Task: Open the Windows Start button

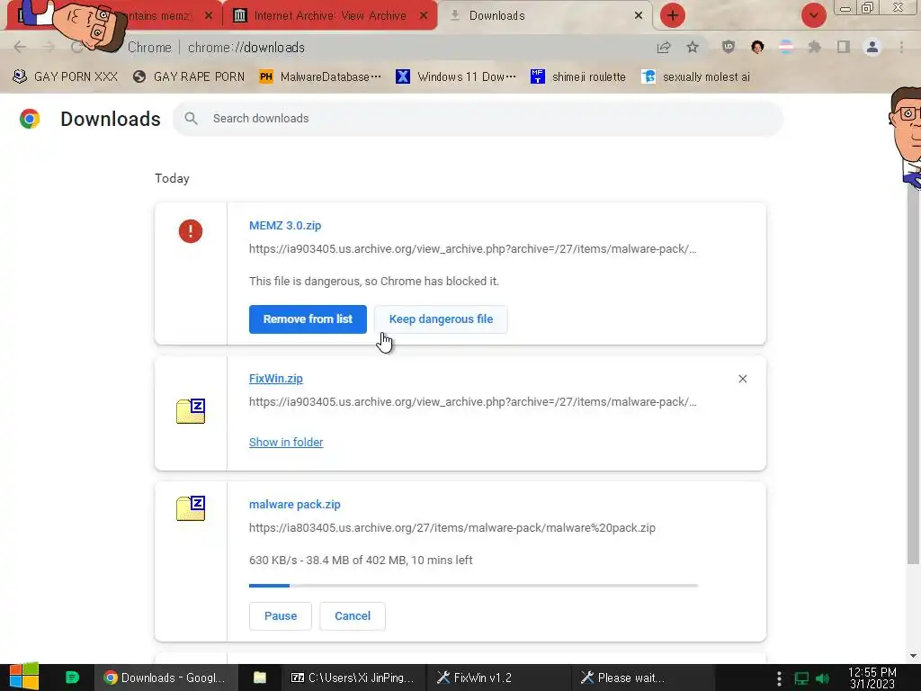Action: pos(24,678)
